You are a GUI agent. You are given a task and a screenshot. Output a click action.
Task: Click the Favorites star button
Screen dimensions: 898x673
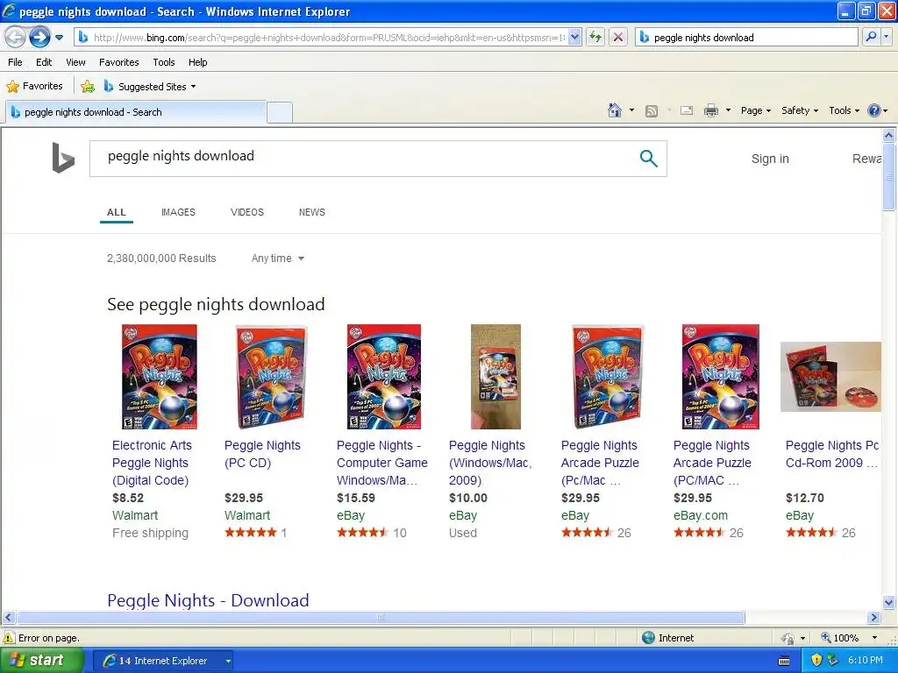35,87
